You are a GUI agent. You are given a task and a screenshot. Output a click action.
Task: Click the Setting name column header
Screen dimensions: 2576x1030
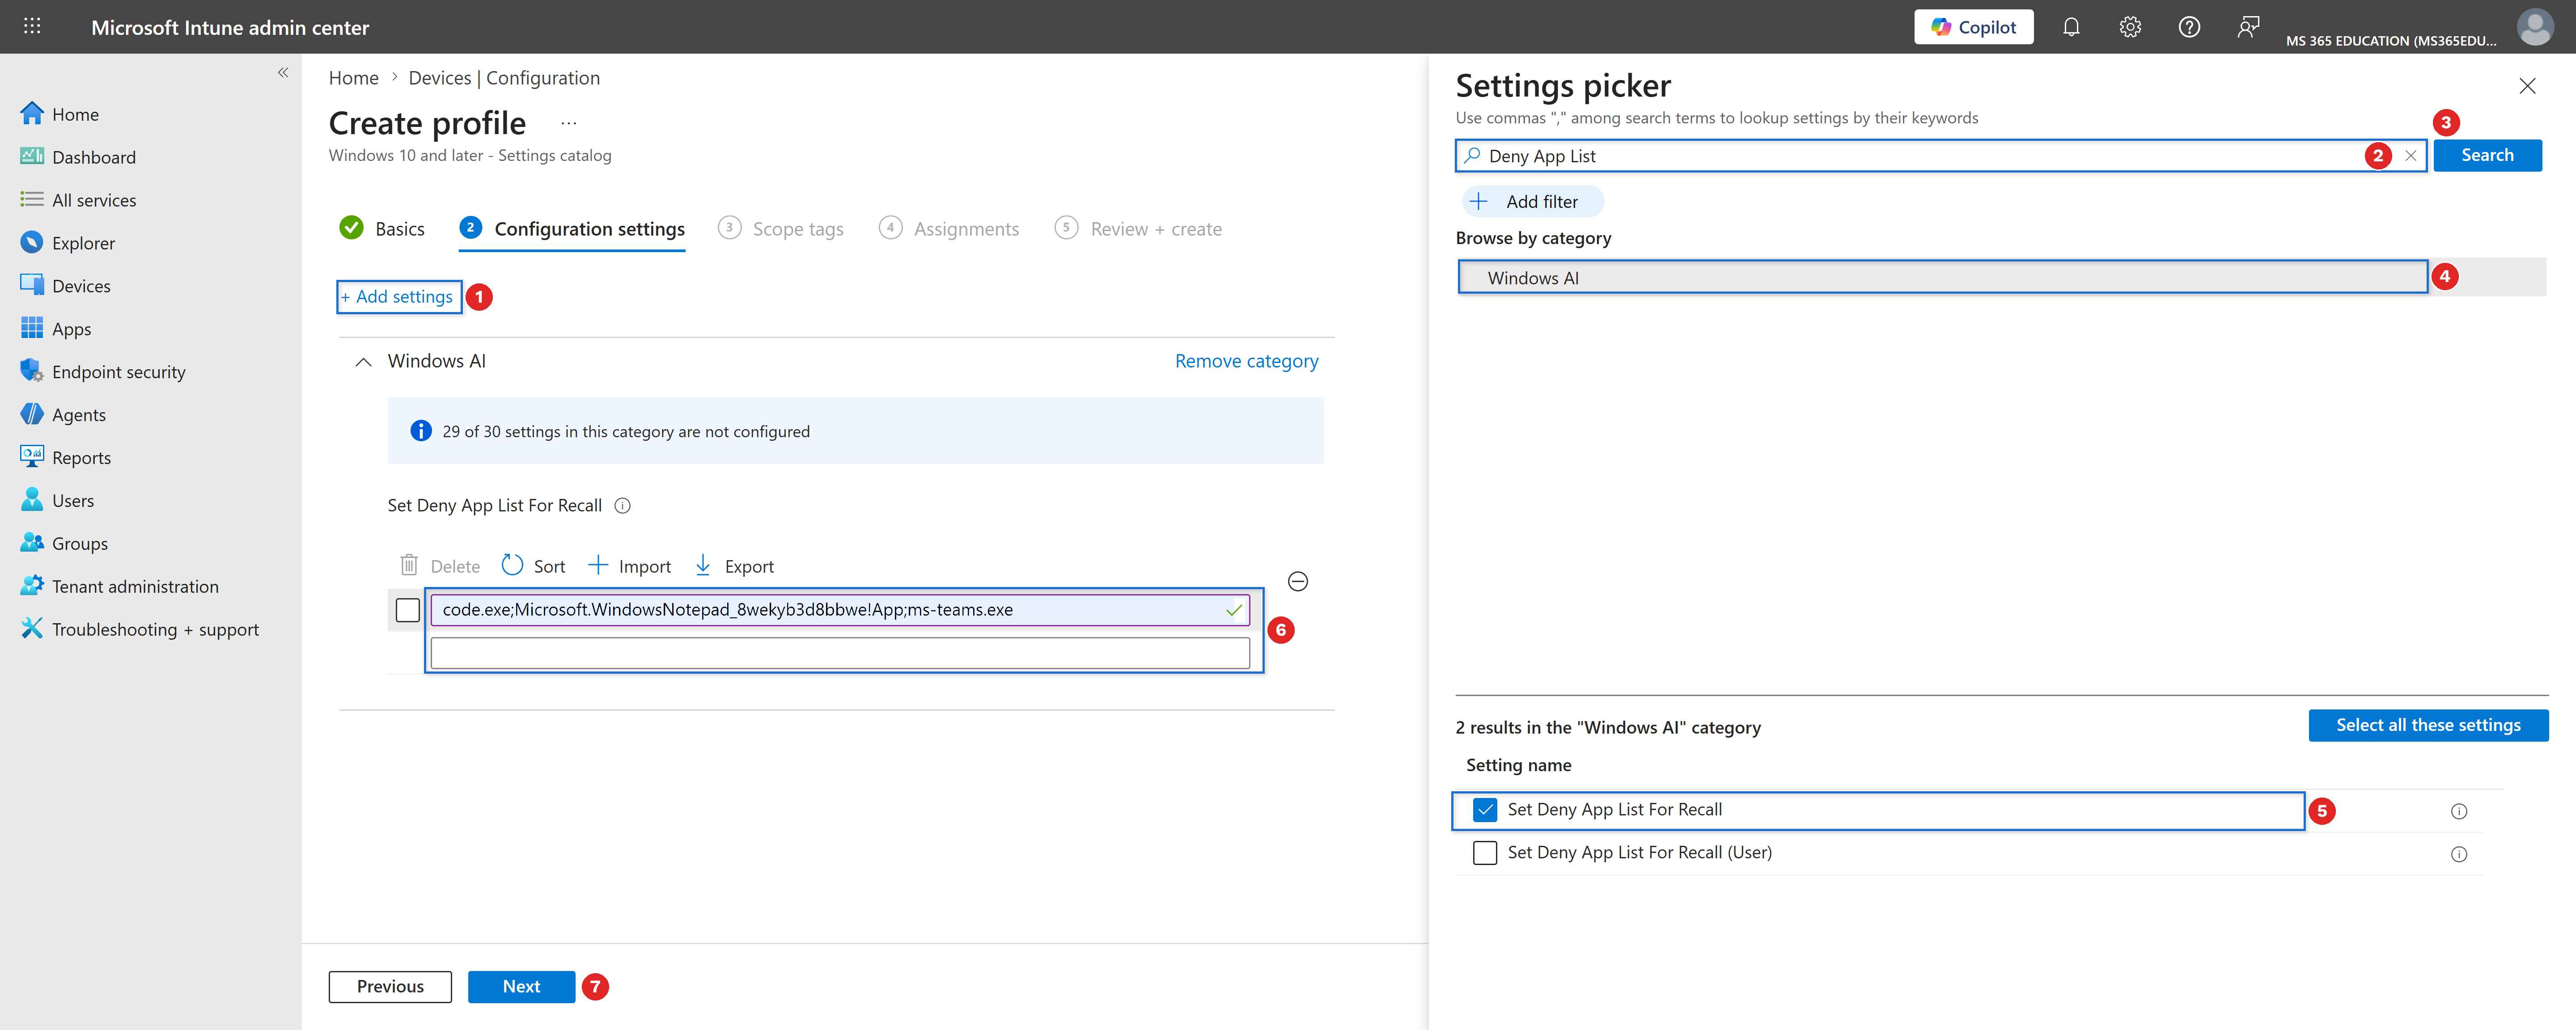pyautogui.click(x=1518, y=765)
